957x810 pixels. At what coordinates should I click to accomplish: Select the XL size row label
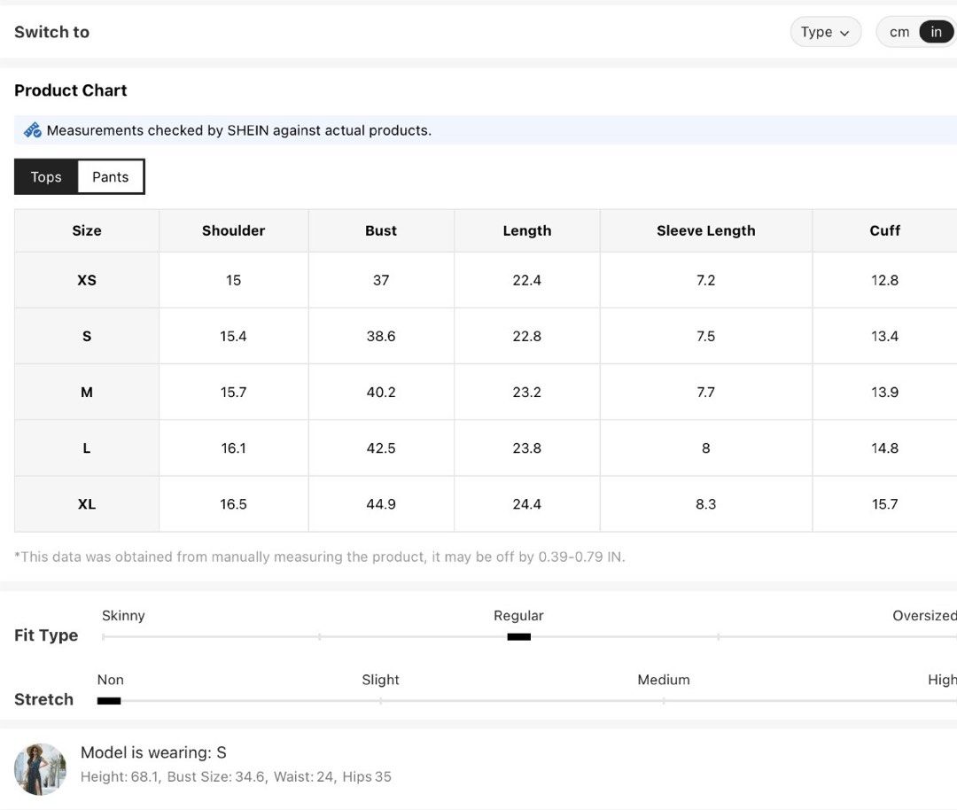tap(87, 504)
